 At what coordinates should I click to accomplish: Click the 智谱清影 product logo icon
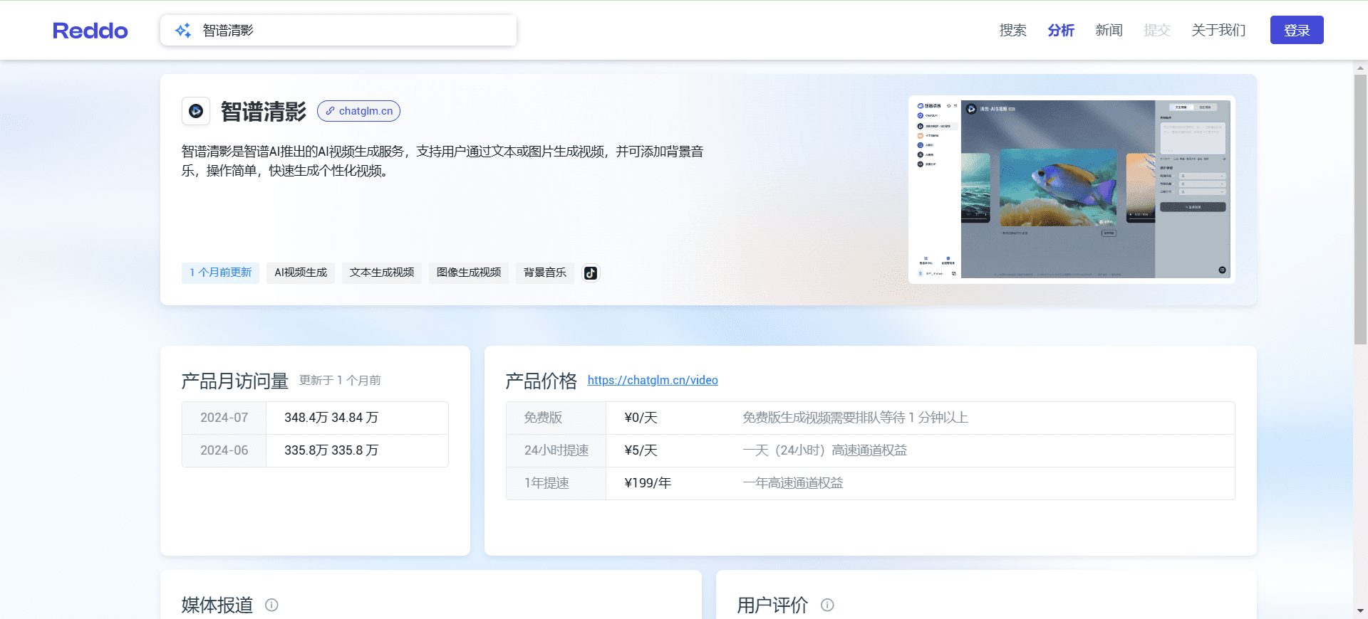[196, 111]
